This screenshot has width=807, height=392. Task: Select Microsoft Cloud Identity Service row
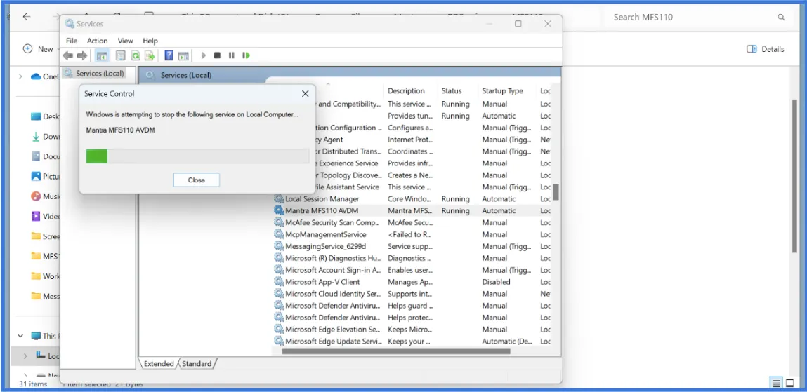tap(412, 293)
